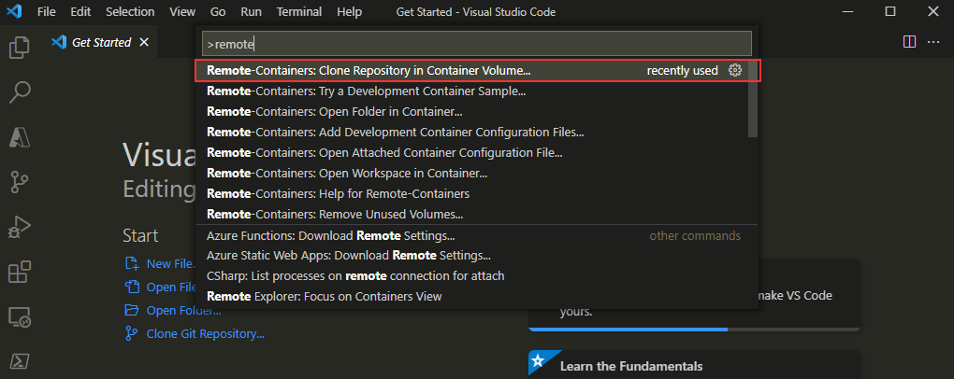Image resolution: width=954 pixels, height=379 pixels.
Task: Open the Source Control view
Action: pyautogui.click(x=20, y=182)
